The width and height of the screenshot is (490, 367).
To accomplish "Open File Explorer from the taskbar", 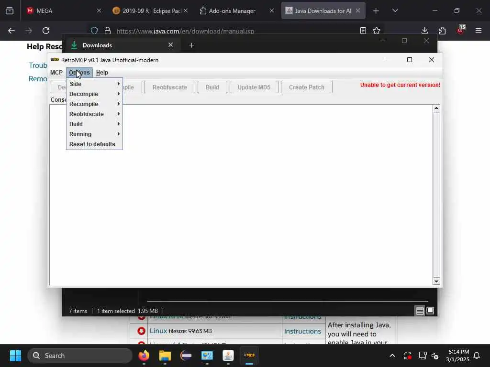I will point(165,356).
